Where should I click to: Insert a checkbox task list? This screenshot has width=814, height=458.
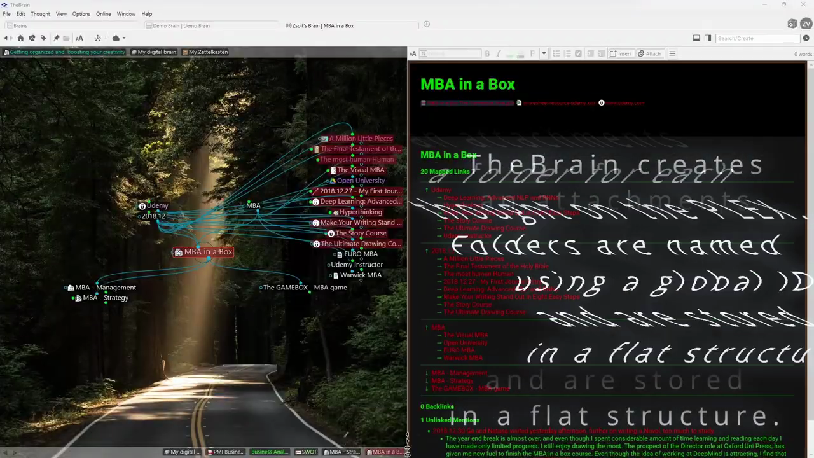click(578, 53)
